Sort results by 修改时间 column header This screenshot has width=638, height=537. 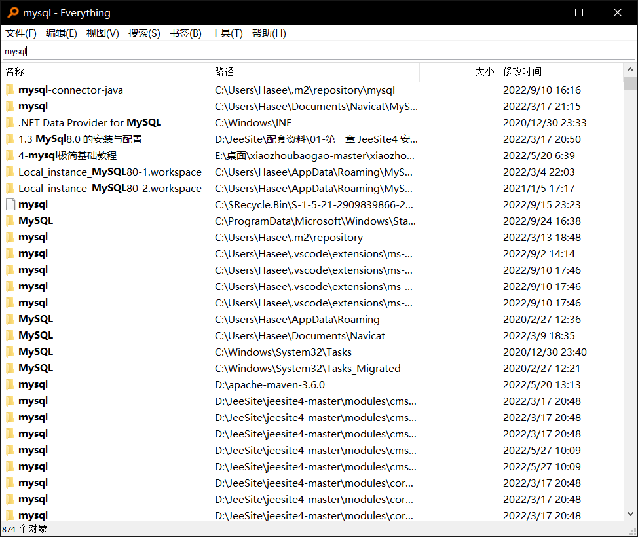click(561, 71)
